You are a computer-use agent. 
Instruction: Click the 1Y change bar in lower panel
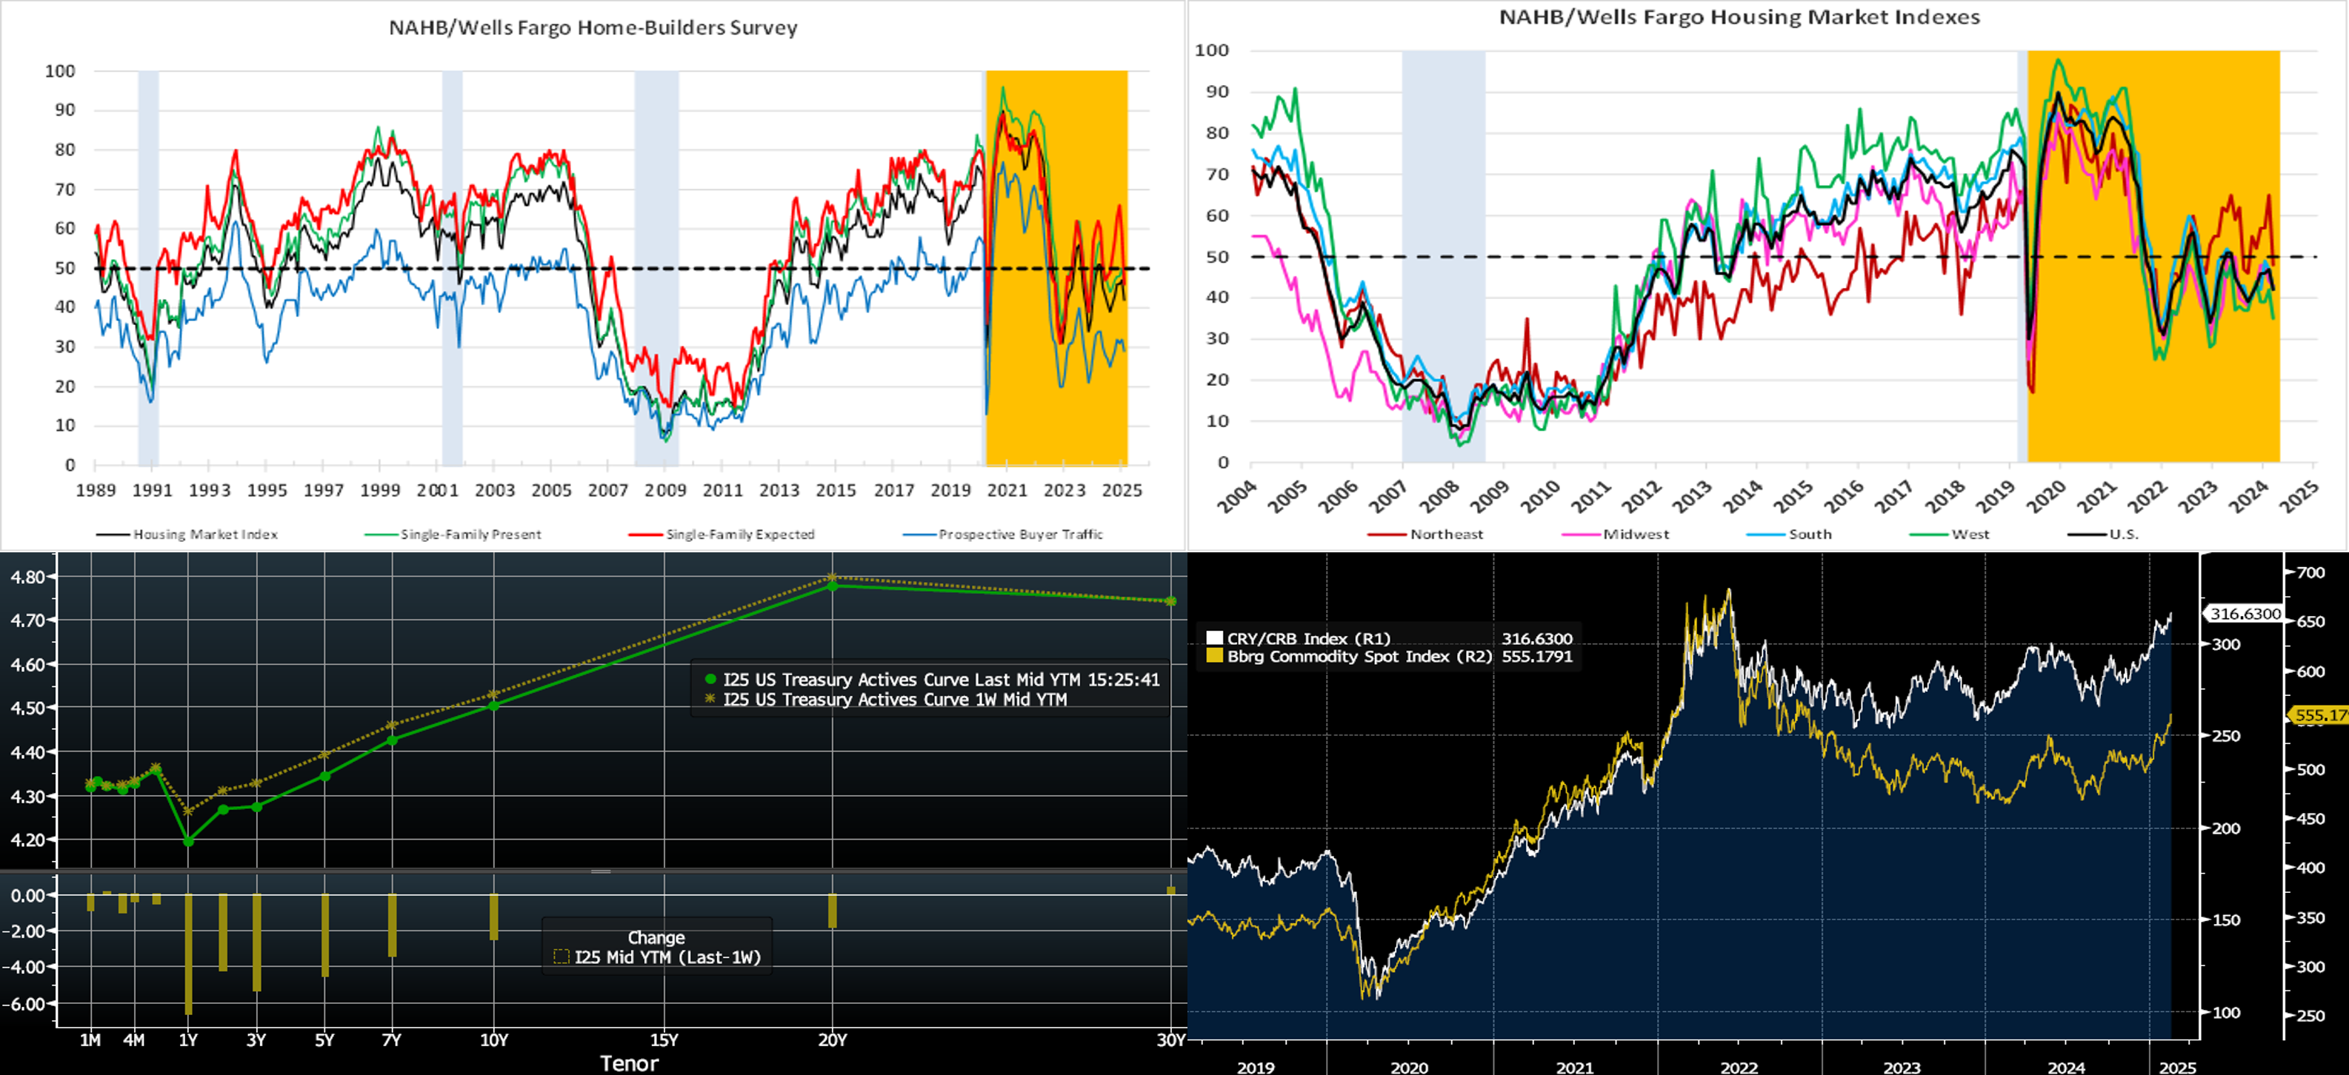(x=188, y=954)
